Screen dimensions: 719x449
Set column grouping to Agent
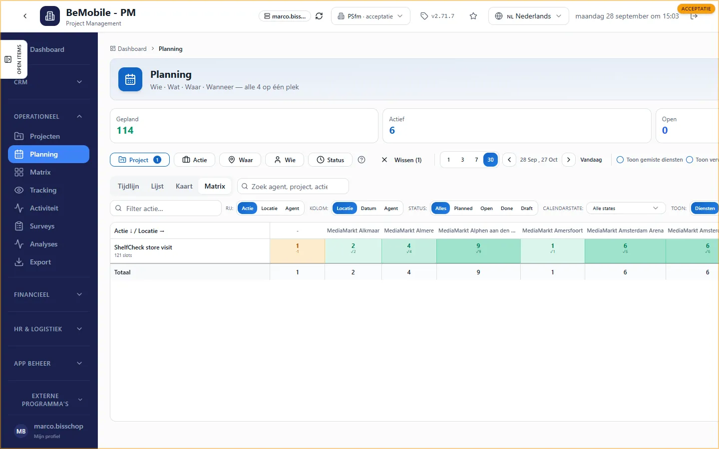pyautogui.click(x=391, y=208)
